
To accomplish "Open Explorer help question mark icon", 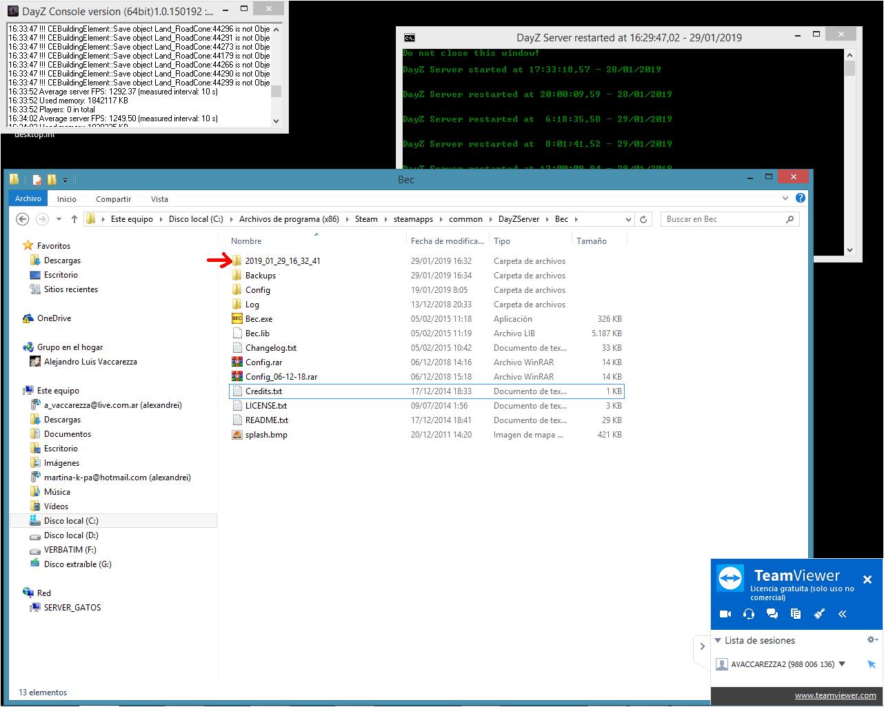I will [x=801, y=198].
